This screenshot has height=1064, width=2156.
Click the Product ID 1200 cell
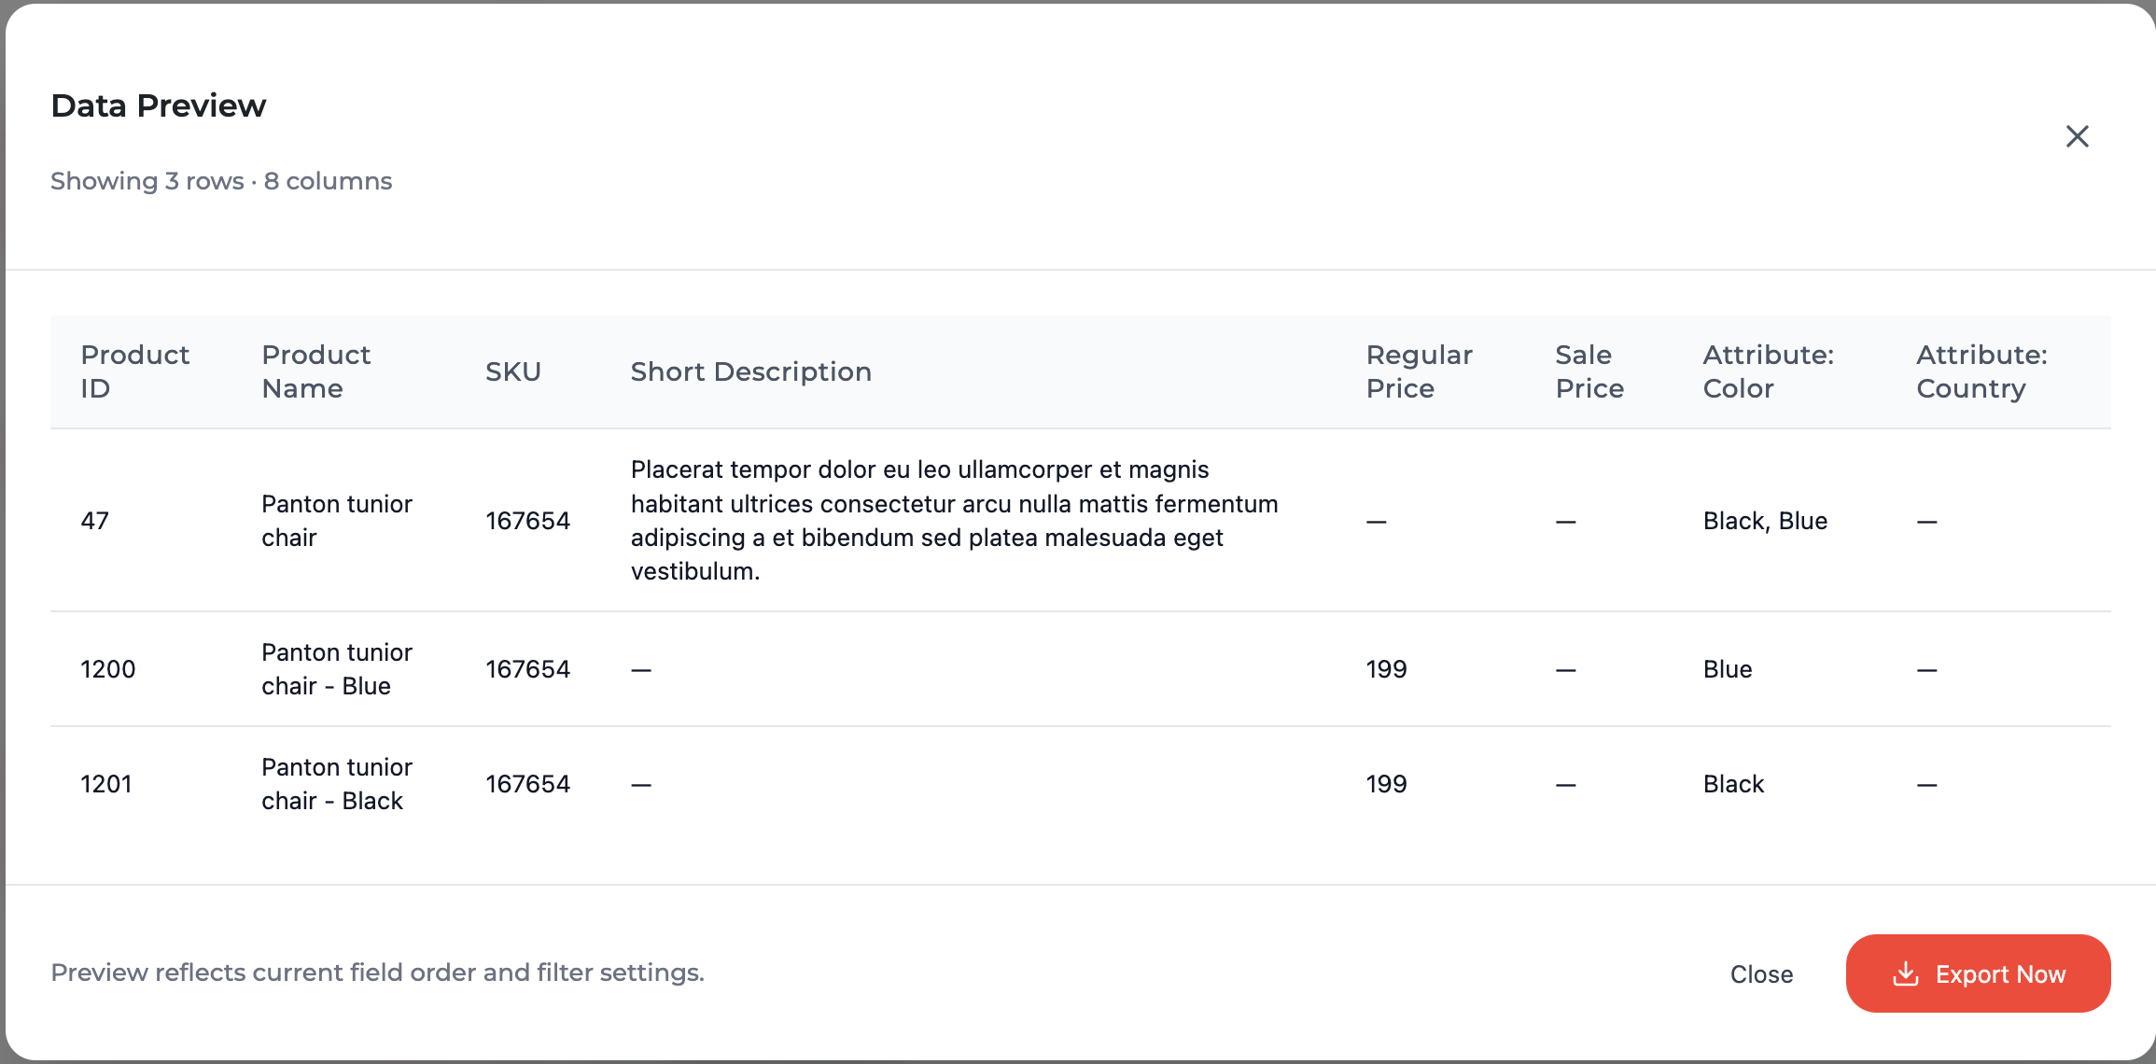click(108, 669)
